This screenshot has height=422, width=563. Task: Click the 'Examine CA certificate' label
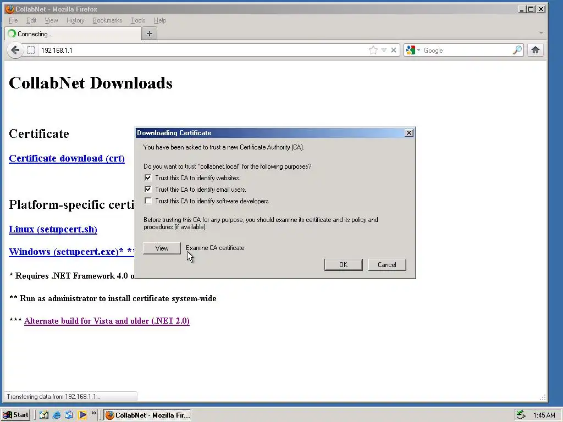pyautogui.click(x=215, y=248)
